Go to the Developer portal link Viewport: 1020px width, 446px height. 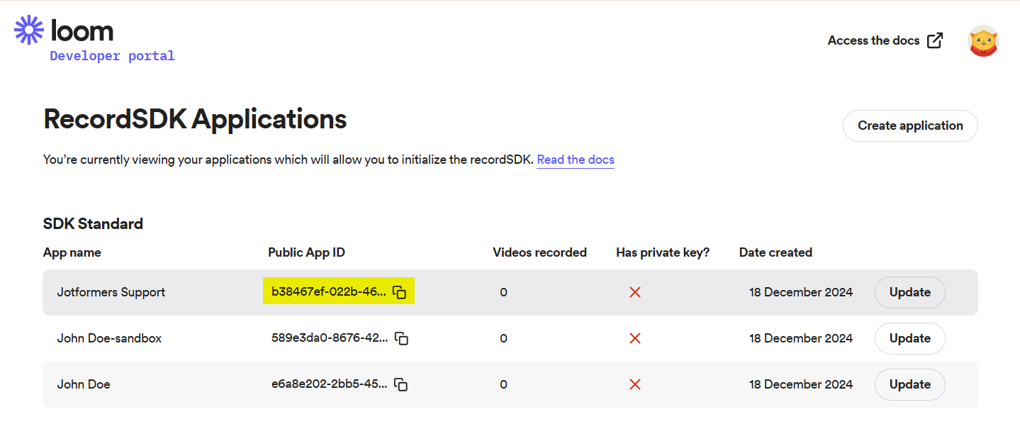click(112, 56)
